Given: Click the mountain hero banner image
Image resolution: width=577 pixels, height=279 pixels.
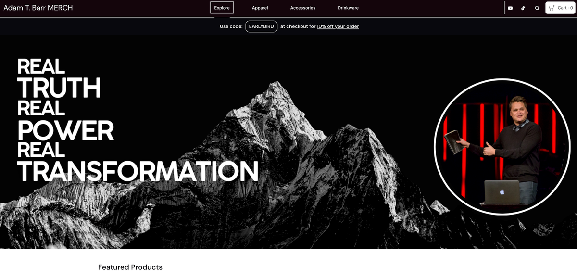Looking at the screenshot, I should (x=288, y=142).
